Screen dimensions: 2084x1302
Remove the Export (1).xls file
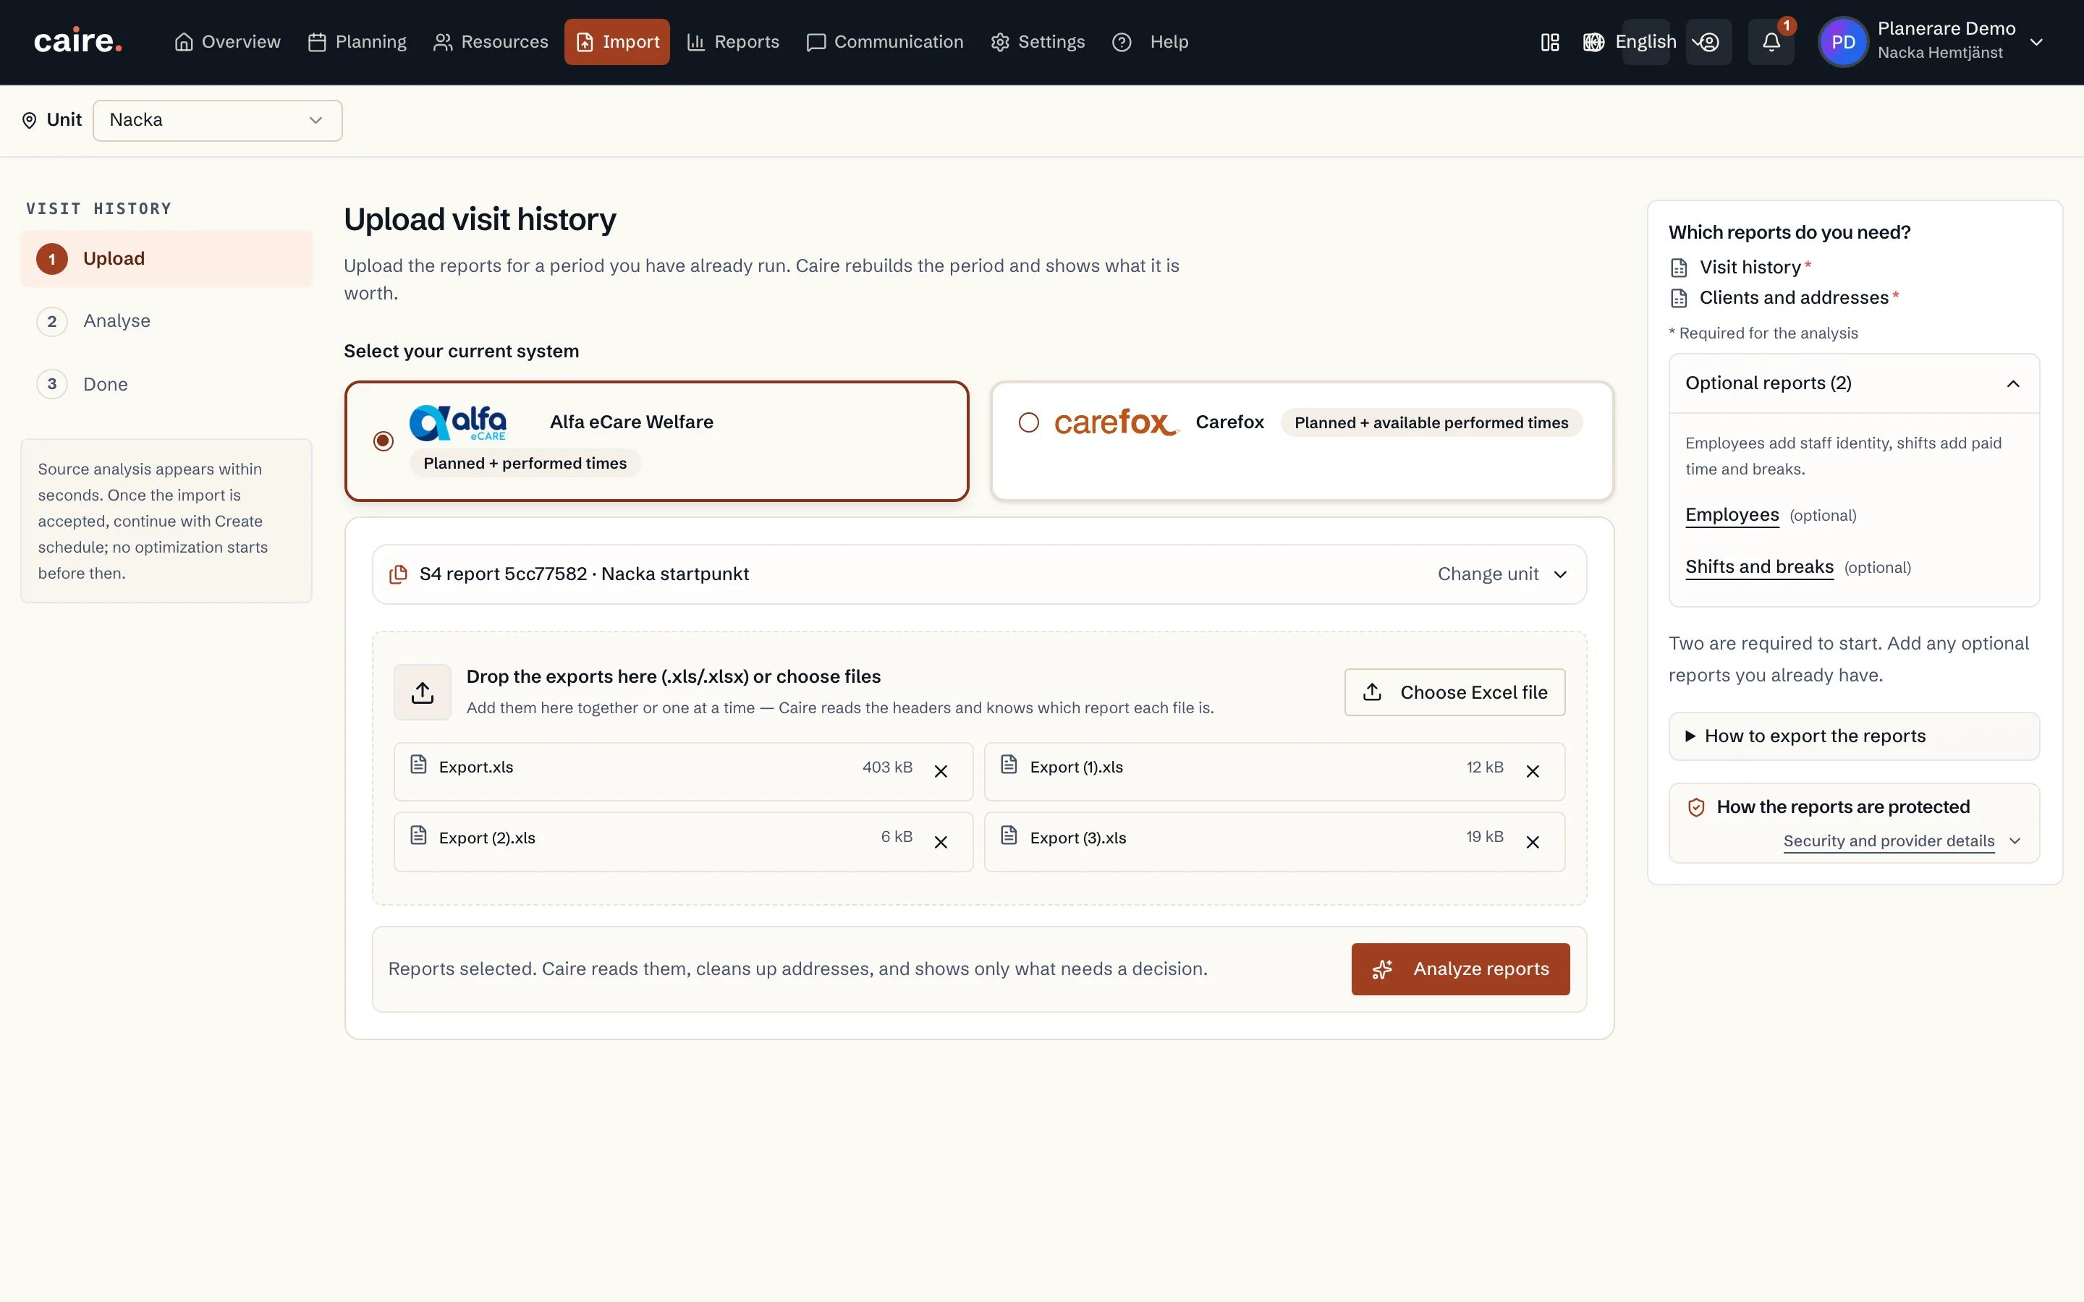(1532, 772)
